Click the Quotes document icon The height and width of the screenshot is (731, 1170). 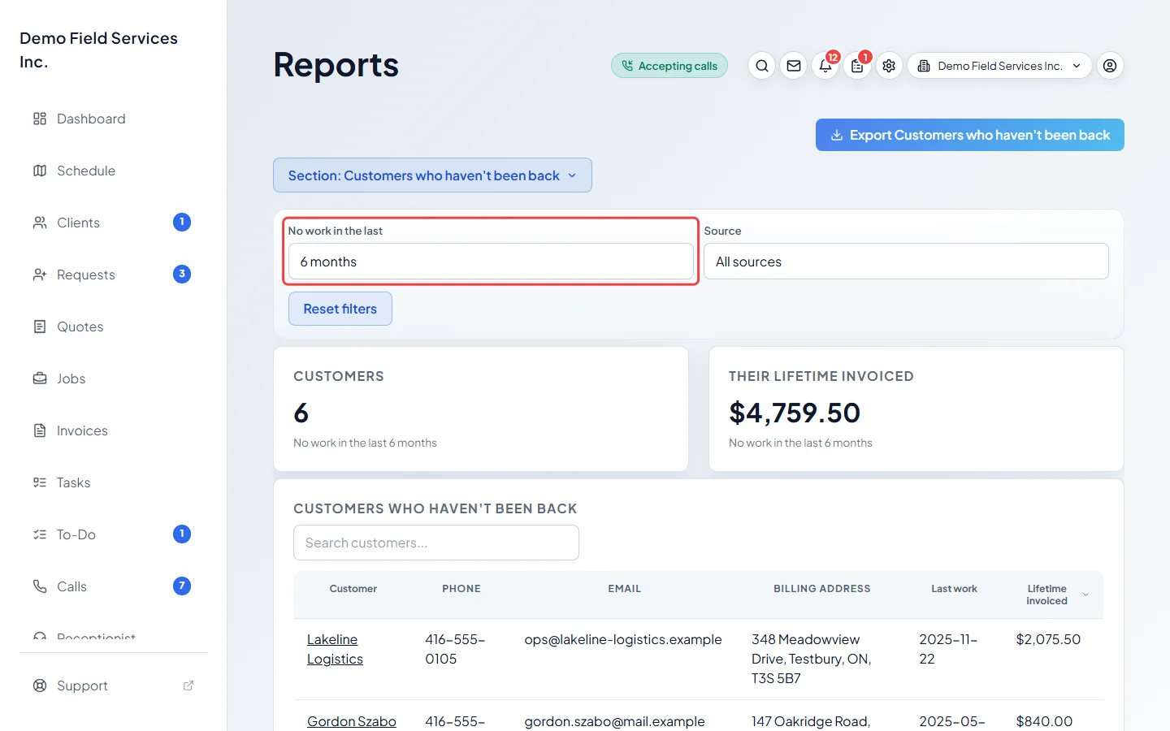[x=40, y=327]
